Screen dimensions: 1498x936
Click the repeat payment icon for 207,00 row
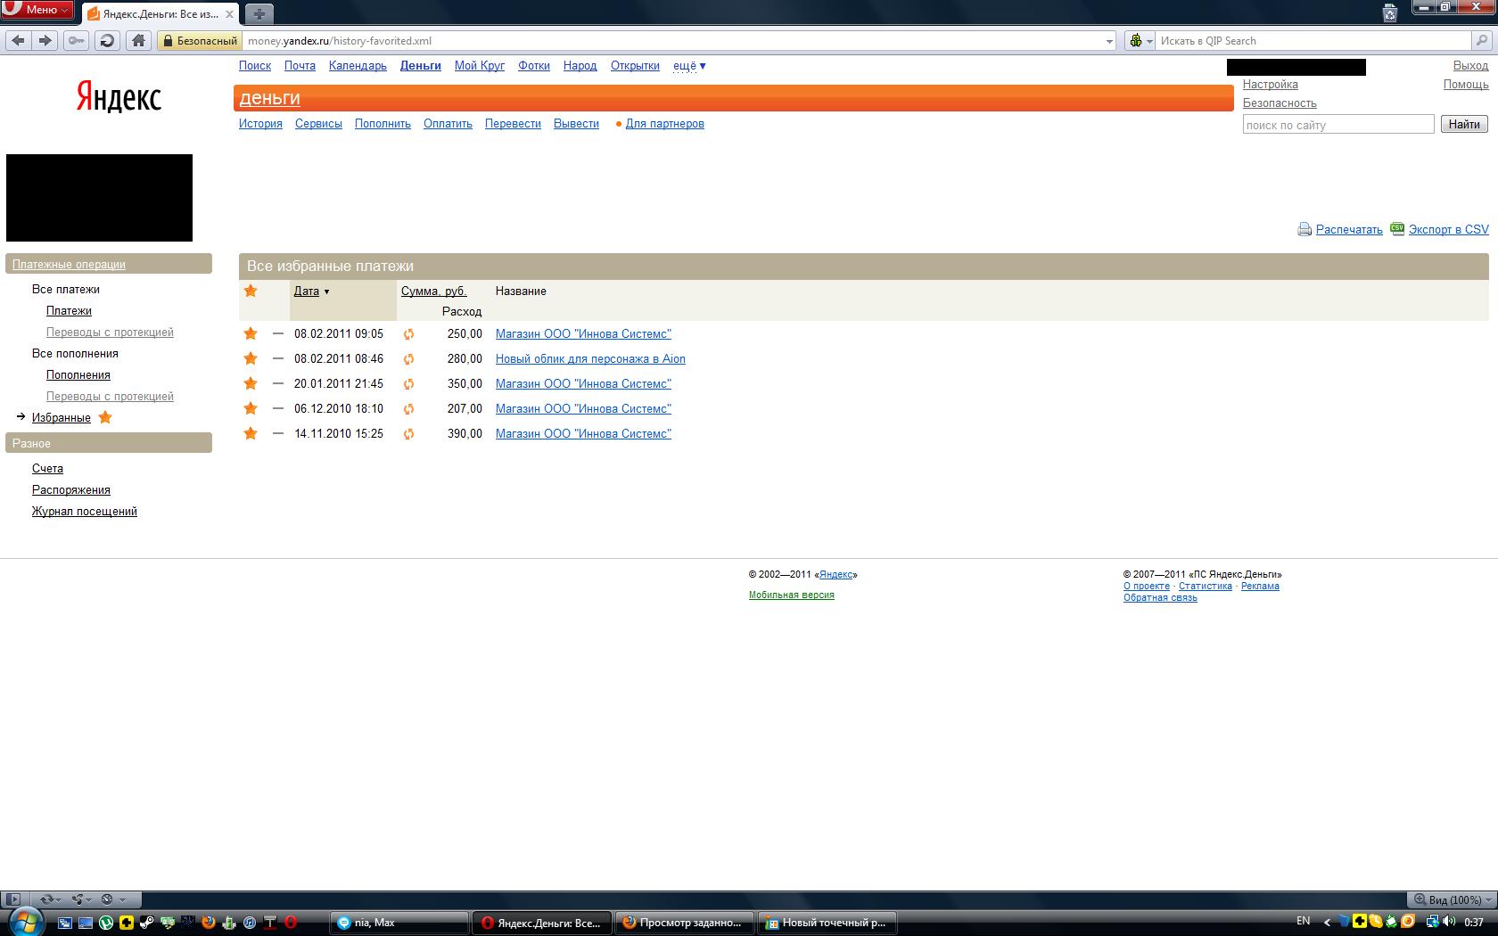click(408, 409)
